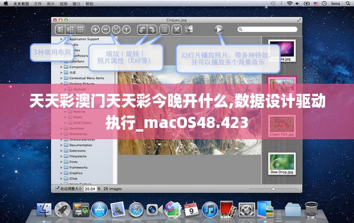The width and height of the screenshot is (354, 223).
Task: Open Photo Booth from the Dock
Action: pos(228,209)
